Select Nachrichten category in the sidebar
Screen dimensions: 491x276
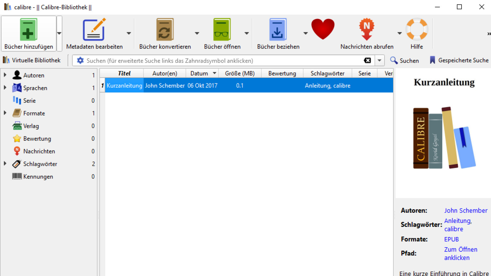(39, 151)
